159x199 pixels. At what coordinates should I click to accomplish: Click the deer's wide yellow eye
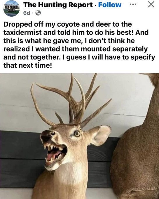pyautogui.click(x=77, y=134)
